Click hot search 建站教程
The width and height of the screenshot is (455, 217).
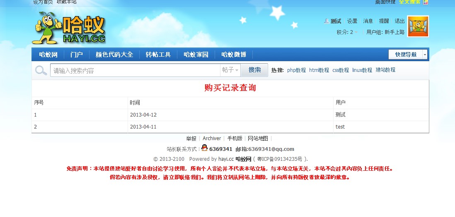385,70
